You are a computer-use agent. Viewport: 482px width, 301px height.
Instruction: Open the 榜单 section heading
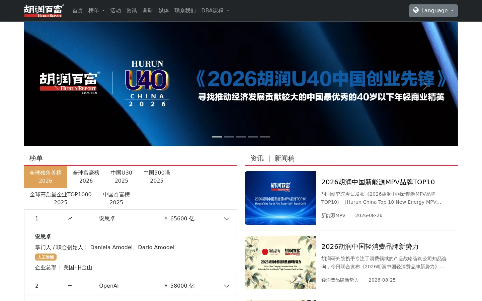(x=36, y=159)
